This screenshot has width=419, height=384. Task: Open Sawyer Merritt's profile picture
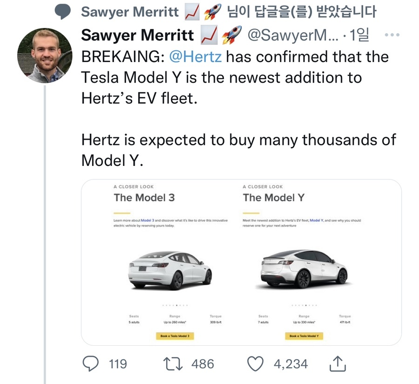point(45,55)
